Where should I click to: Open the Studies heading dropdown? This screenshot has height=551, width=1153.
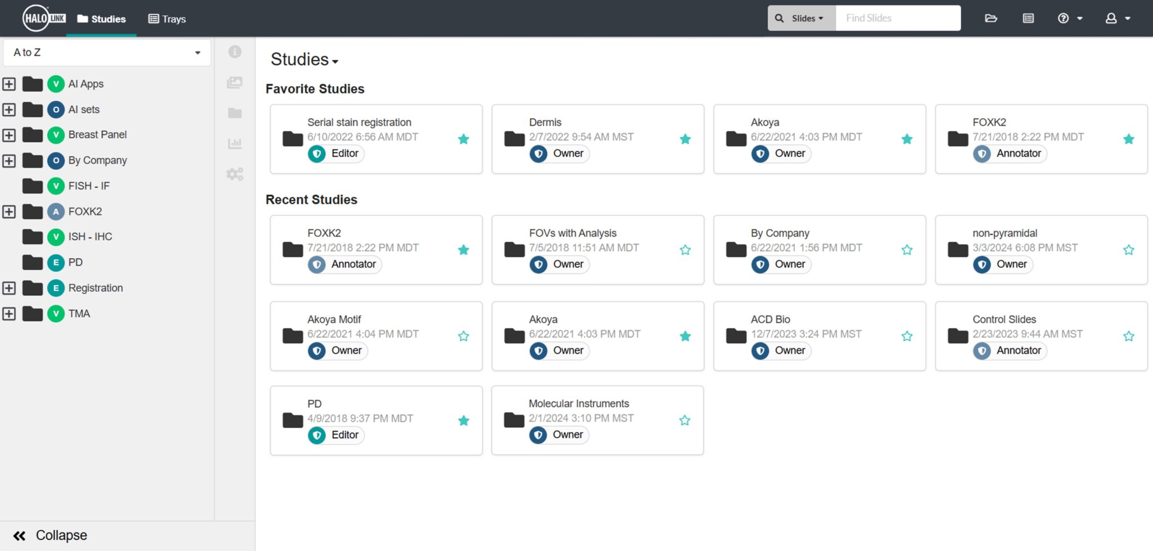coord(336,62)
